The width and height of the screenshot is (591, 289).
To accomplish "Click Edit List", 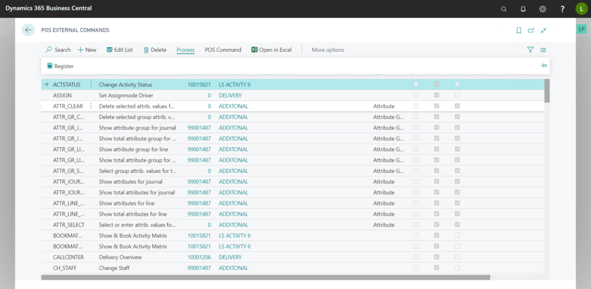I will point(119,50).
